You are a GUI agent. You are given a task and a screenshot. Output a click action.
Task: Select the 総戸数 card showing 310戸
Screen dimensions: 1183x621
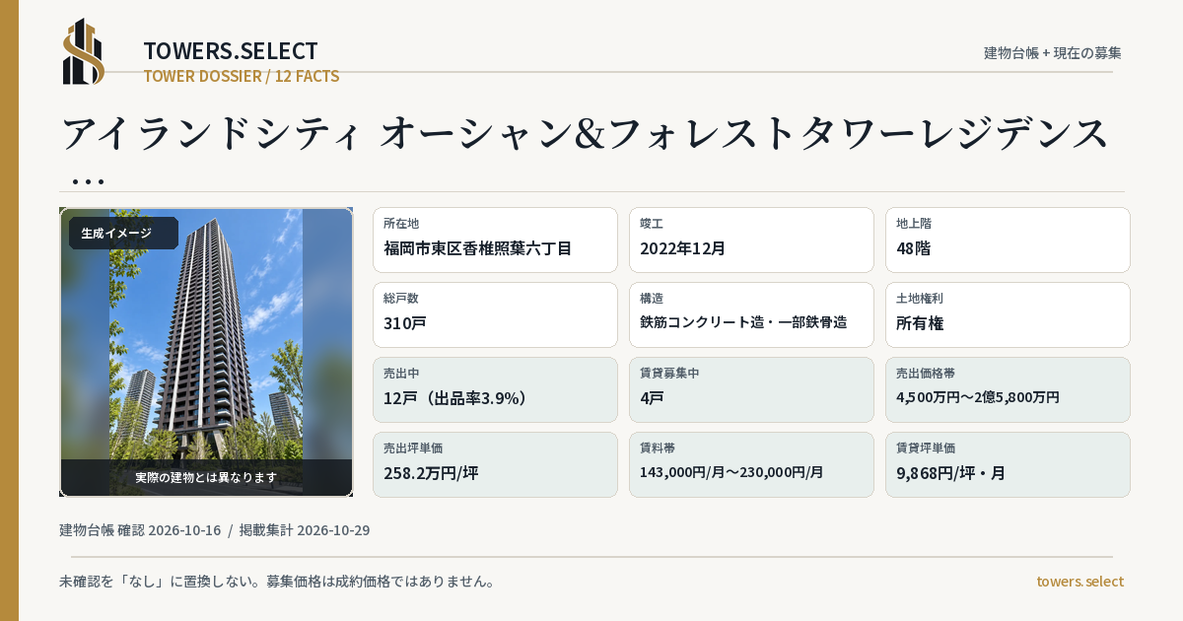(x=495, y=314)
